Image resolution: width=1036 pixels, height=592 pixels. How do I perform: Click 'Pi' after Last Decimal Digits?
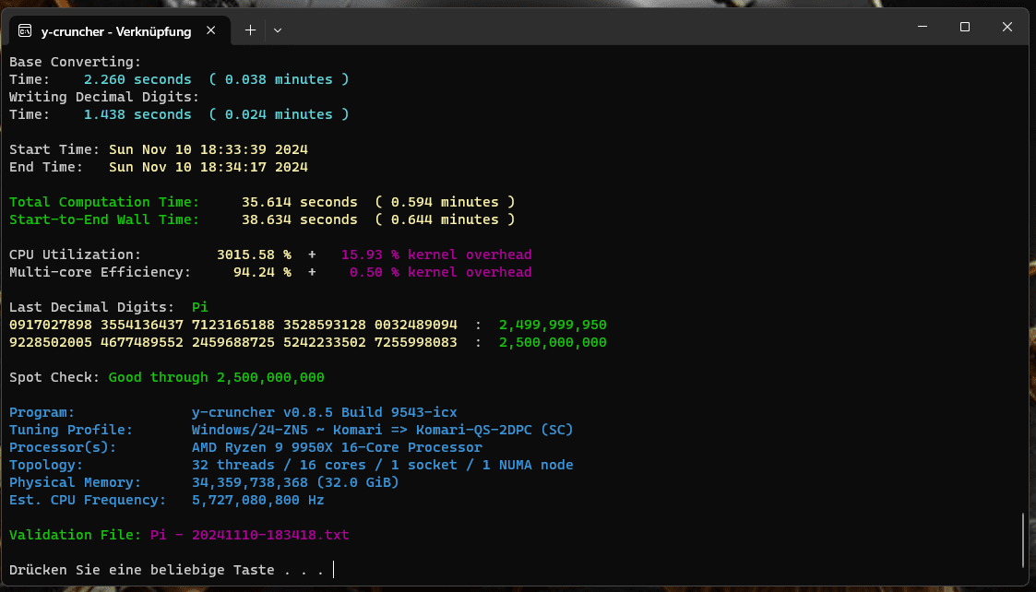[199, 307]
